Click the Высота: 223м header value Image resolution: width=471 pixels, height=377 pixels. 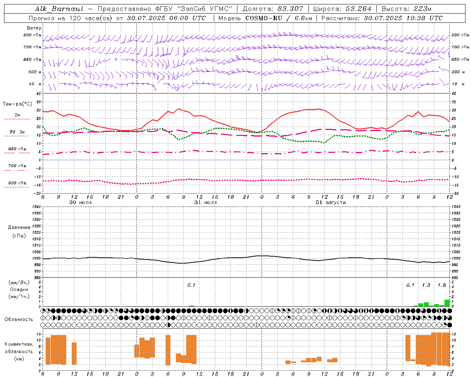pyautogui.click(x=407, y=9)
